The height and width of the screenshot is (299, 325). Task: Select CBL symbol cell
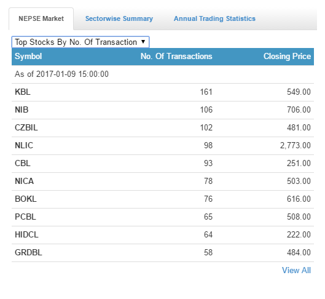click(23, 164)
